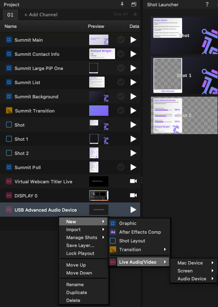
Task: Expand the Manage Shots submenu
Action: point(84,237)
